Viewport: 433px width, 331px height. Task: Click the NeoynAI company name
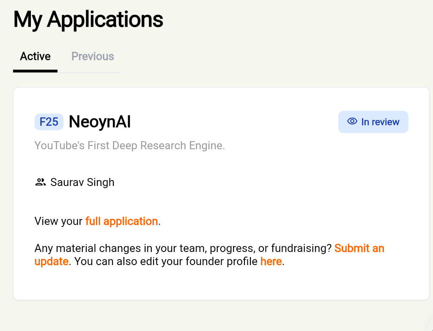(100, 122)
